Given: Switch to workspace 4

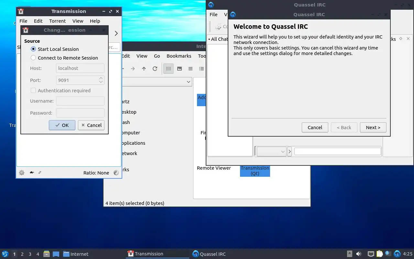Looking at the screenshot, I should click(38, 254).
